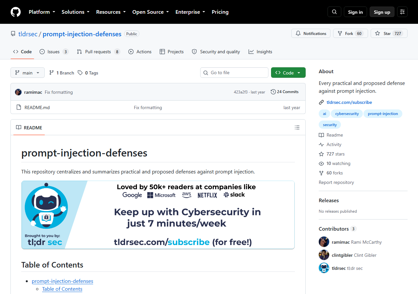Open the search magnifier button
Image resolution: width=418 pixels, height=294 pixels.
coord(334,12)
